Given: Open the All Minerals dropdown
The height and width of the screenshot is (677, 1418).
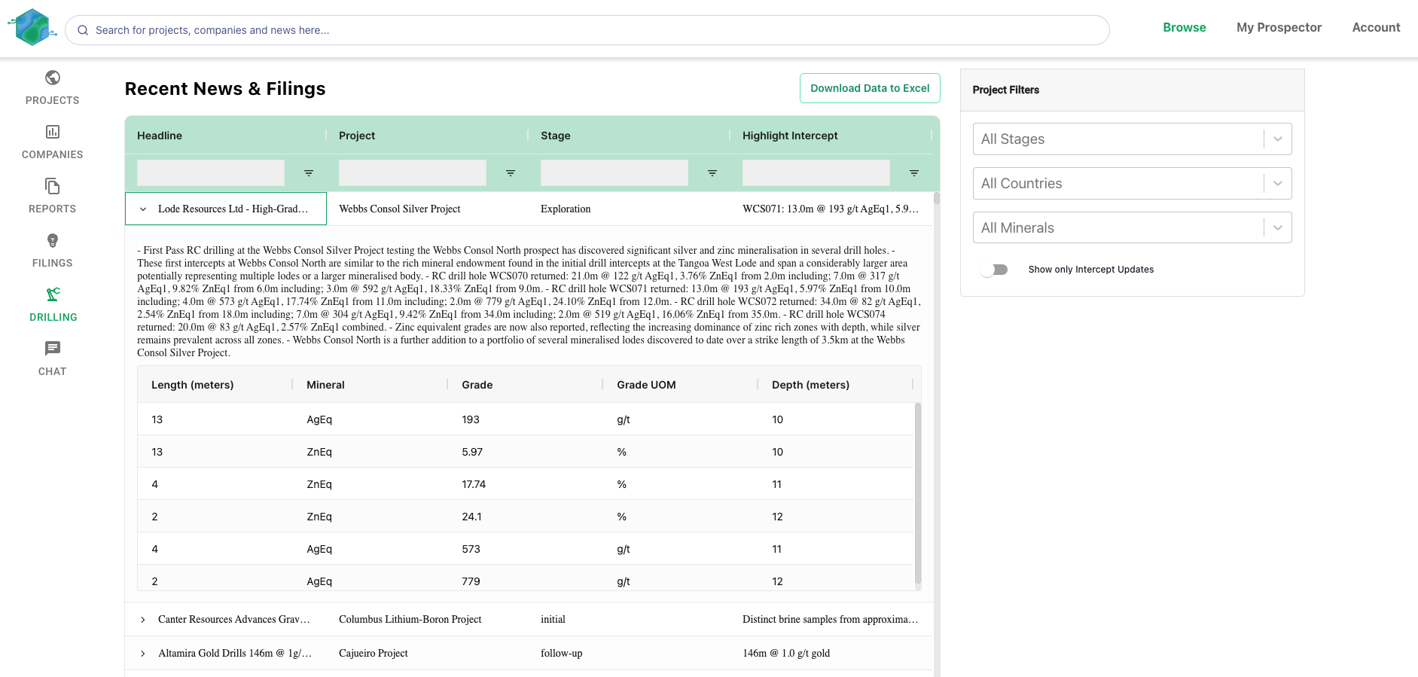Looking at the screenshot, I should pos(1132,228).
